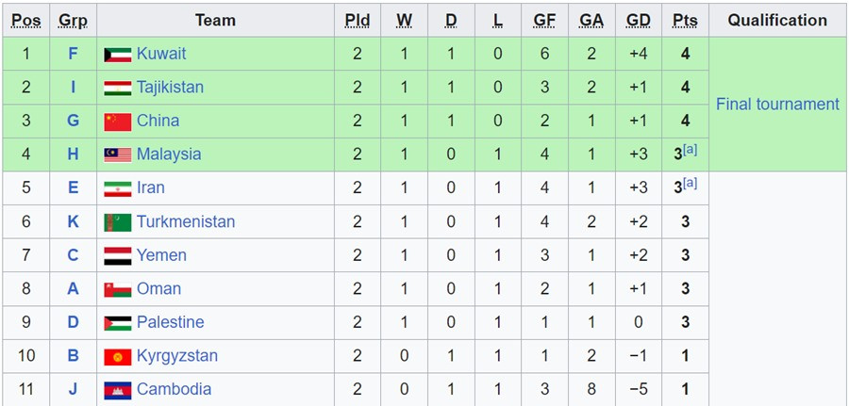Open the Palestine team link
The image size is (849, 406).
pyautogui.click(x=170, y=322)
